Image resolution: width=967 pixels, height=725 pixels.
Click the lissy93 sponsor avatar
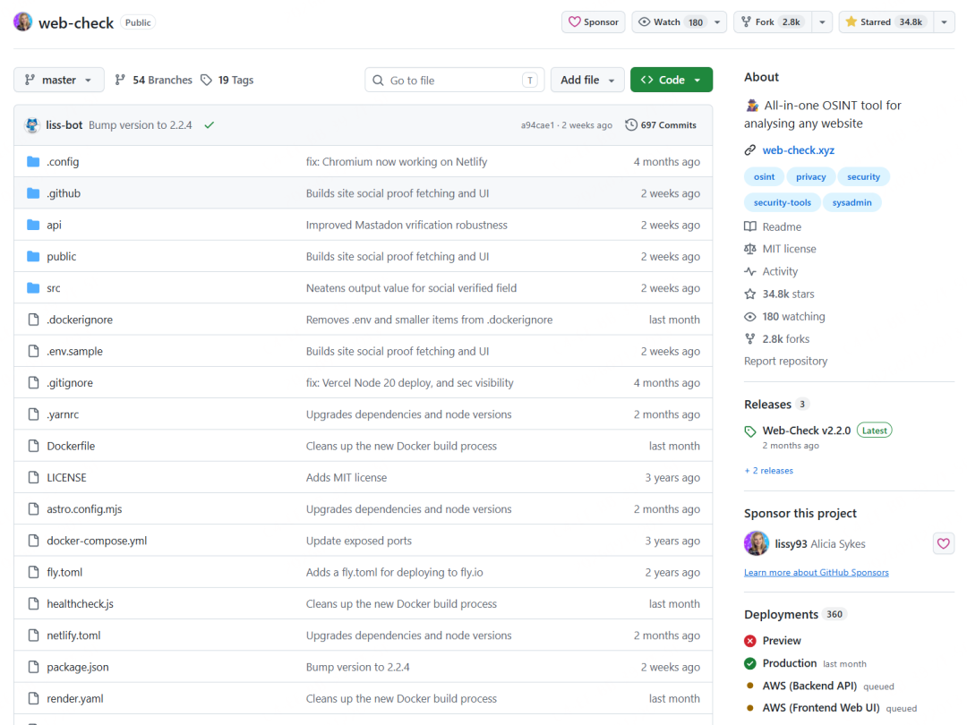click(756, 543)
